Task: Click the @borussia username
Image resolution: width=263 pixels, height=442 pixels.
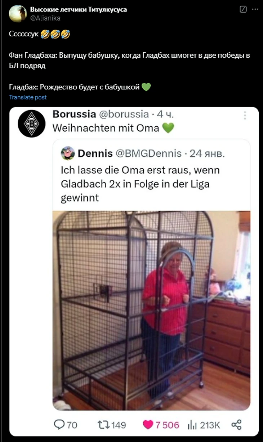Action: (124, 114)
